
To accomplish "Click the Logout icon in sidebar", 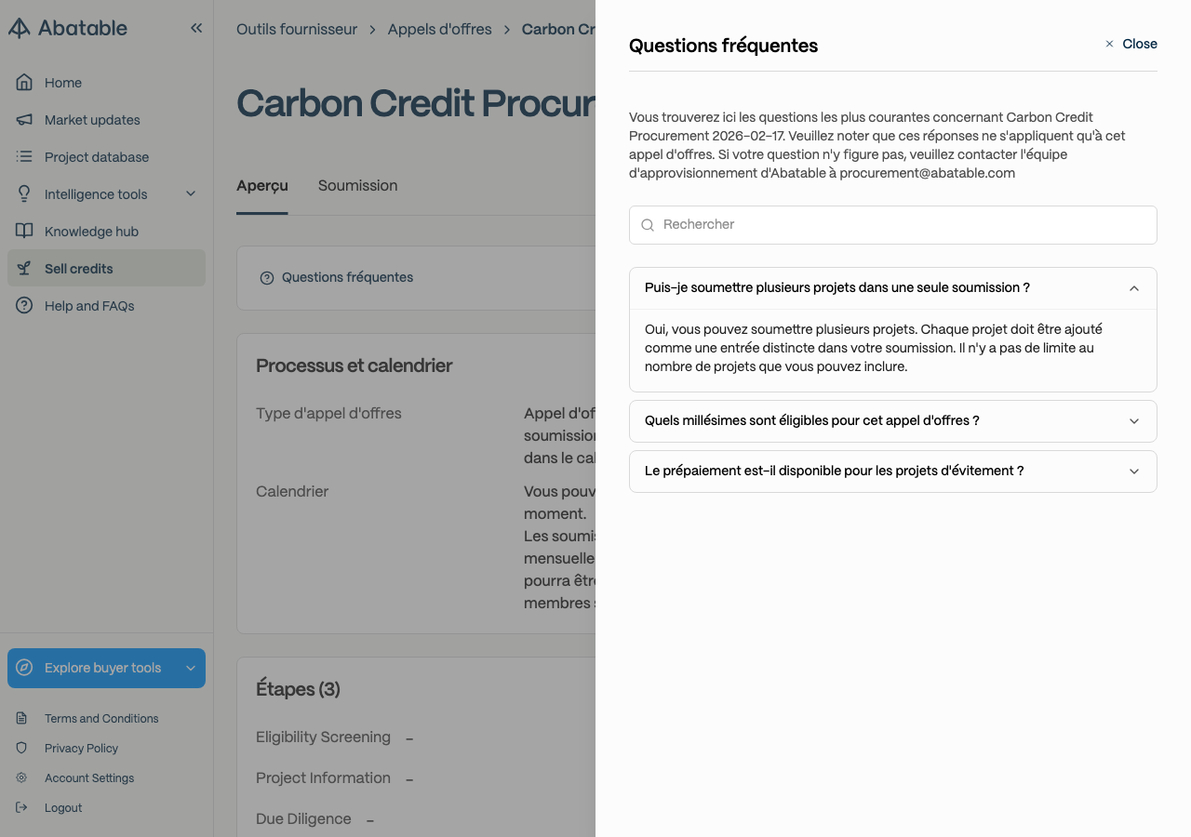I will click(22, 807).
